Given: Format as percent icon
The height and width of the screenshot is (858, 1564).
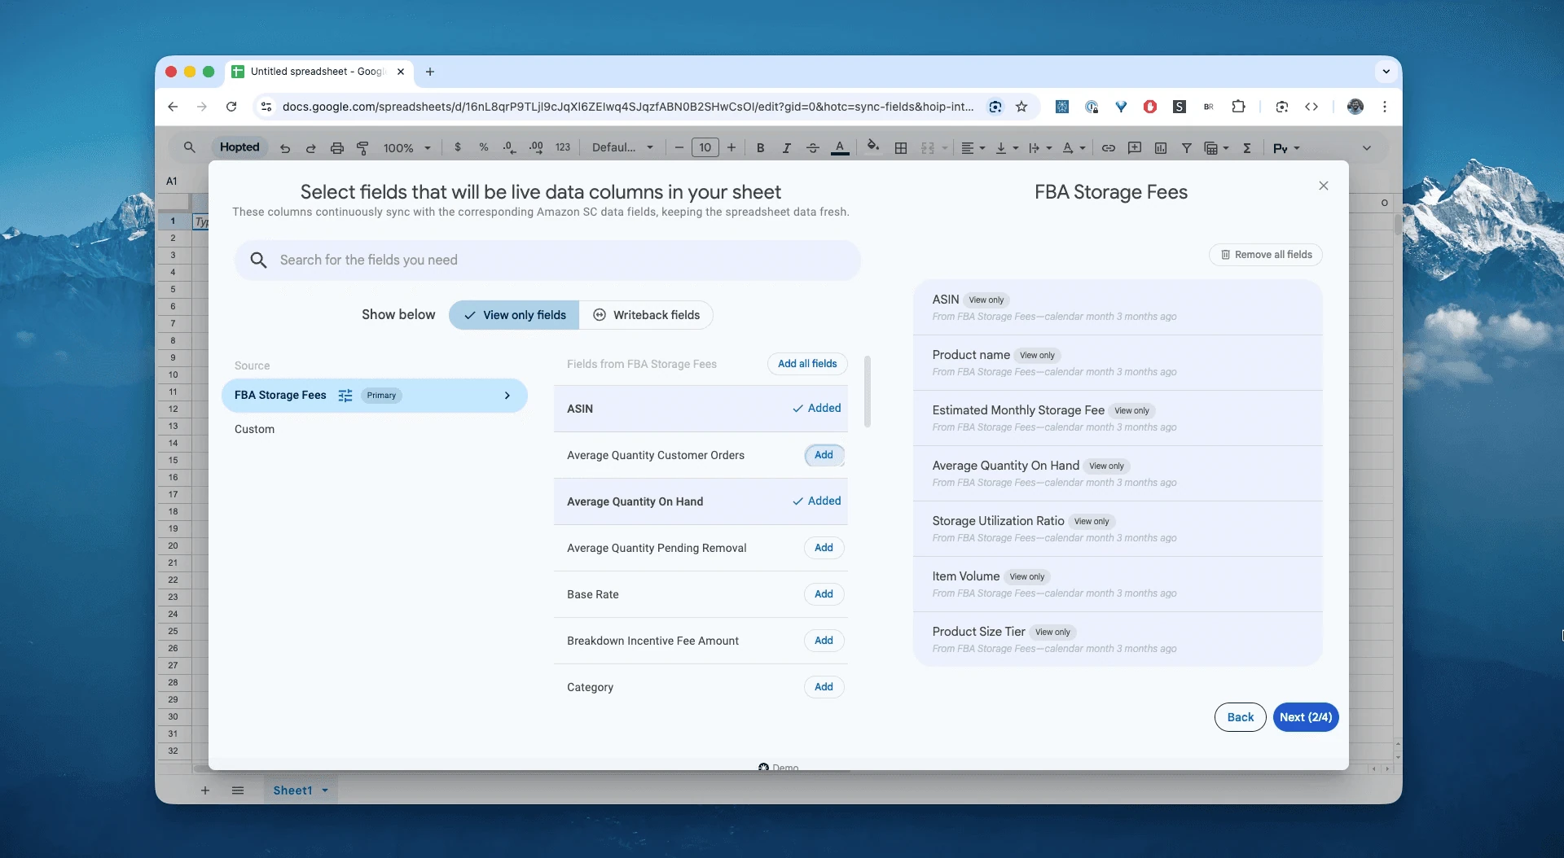Looking at the screenshot, I should click(x=484, y=147).
